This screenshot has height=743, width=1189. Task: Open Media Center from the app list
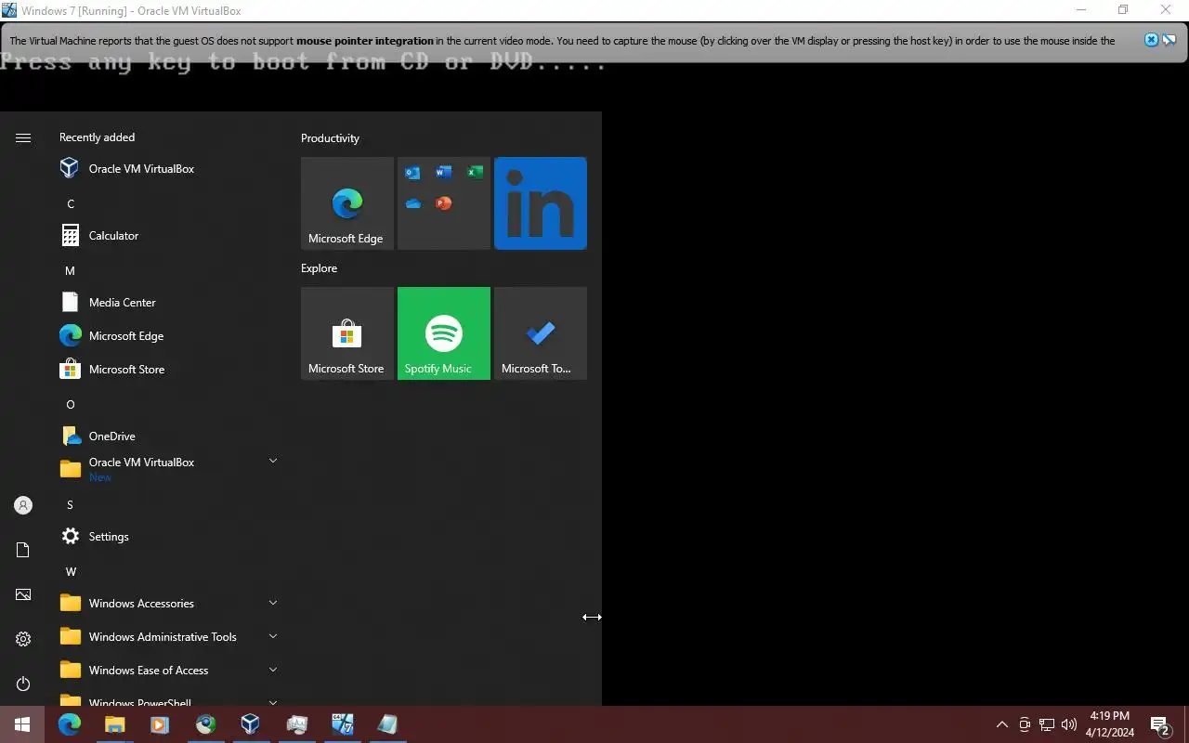167,303
